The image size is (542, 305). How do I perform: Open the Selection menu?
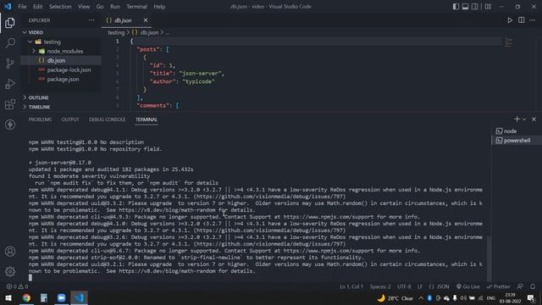click(60, 7)
